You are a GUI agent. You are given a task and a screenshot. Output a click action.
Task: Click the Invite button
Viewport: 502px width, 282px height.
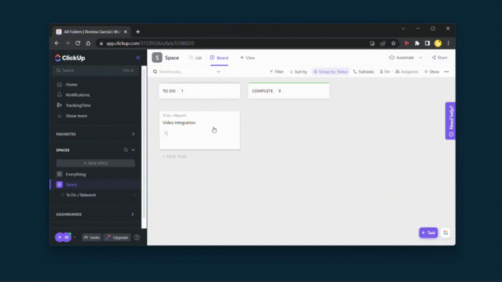coord(92,238)
